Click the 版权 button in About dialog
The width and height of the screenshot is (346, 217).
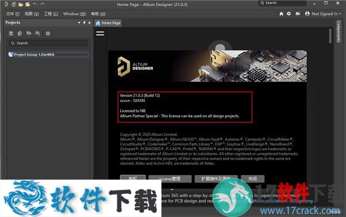(x=133, y=178)
